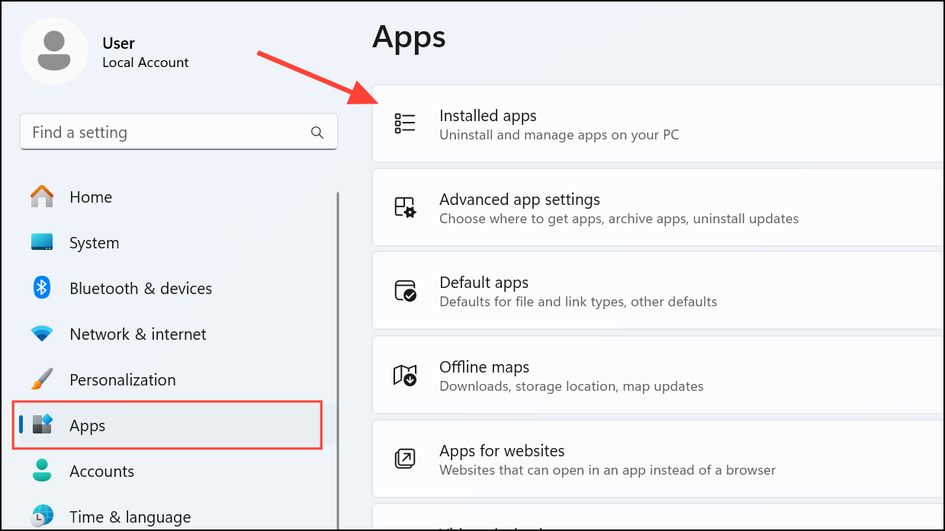Click the Offline maps download icon
Image resolution: width=945 pixels, height=531 pixels.
405,375
